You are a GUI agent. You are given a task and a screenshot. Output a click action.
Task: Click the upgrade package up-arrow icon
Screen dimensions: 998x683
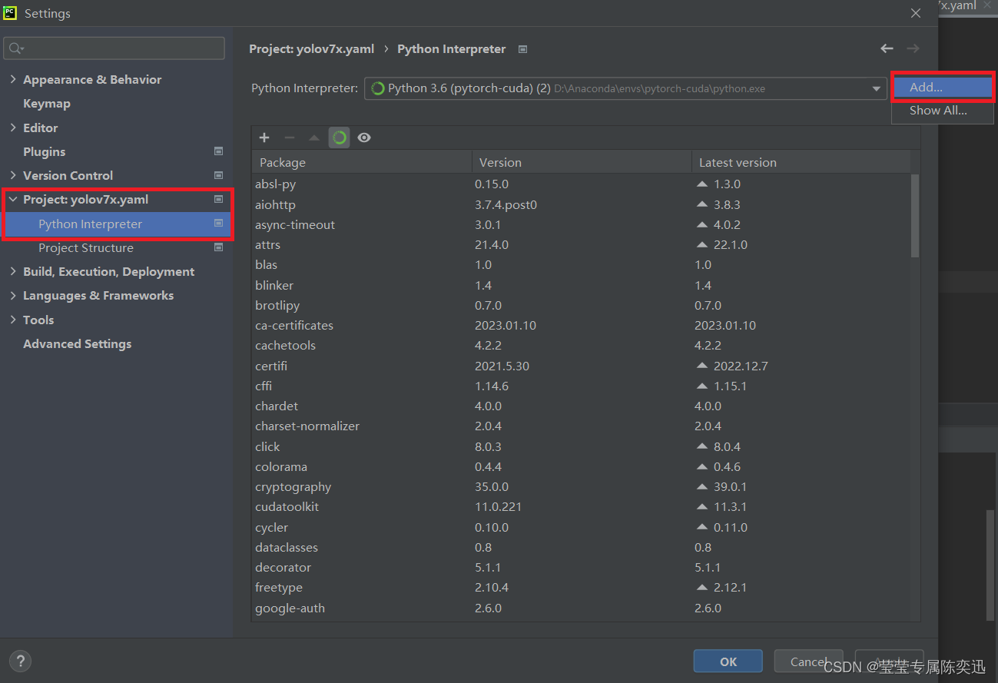point(313,138)
